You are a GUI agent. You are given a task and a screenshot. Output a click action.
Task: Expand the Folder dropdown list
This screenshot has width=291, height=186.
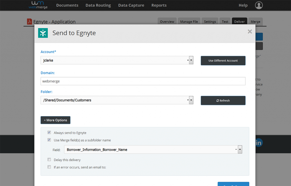coord(117,100)
